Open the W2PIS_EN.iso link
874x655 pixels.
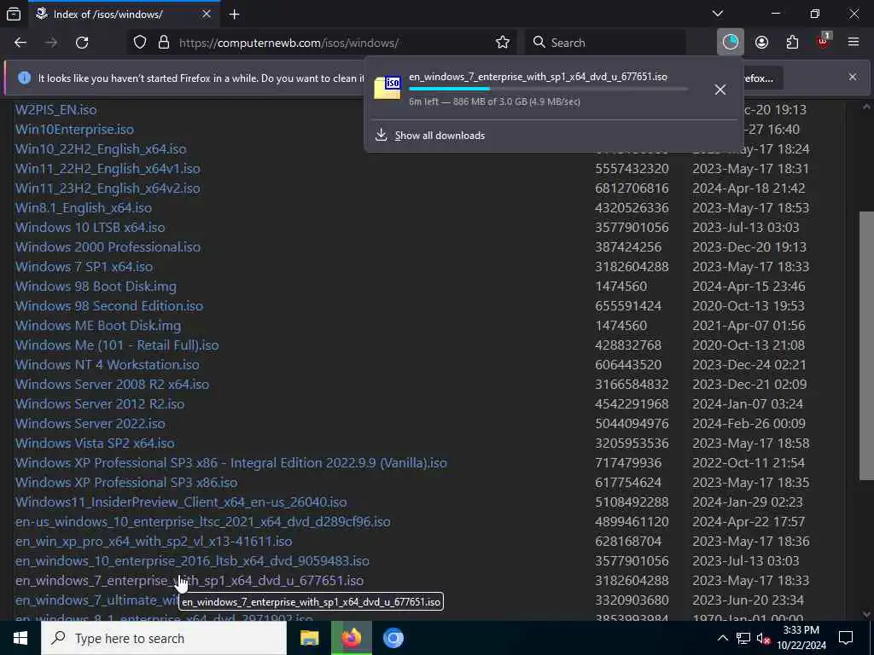55,110
